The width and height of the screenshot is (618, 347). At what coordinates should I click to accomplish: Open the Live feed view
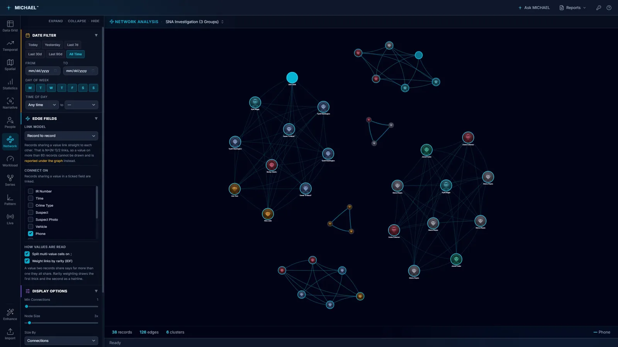click(10, 219)
